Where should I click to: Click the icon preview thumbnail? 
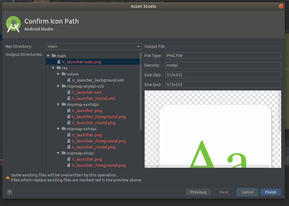pos(213,129)
